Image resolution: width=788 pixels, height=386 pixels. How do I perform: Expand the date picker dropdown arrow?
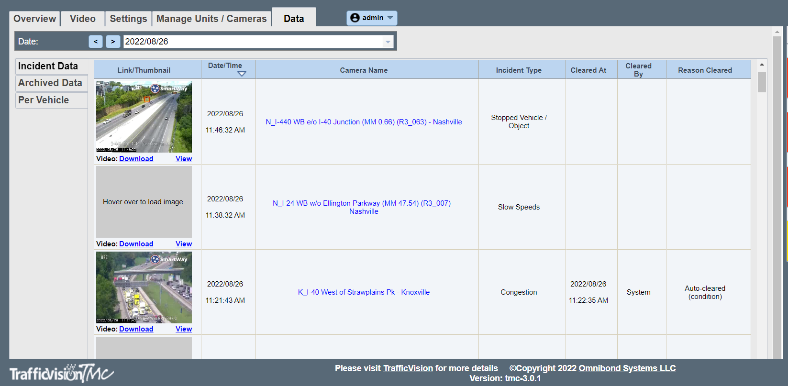388,42
